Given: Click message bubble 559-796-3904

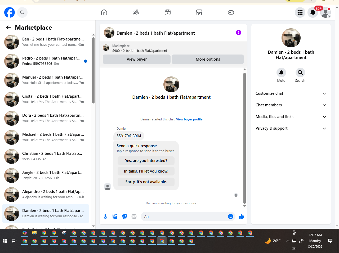Looking at the screenshot, I should (x=129, y=136).
